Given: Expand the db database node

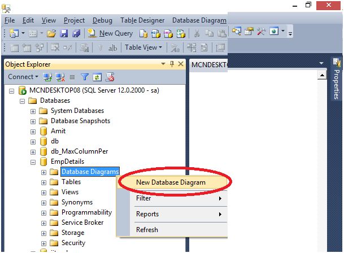Looking at the screenshot, I should [33, 142].
